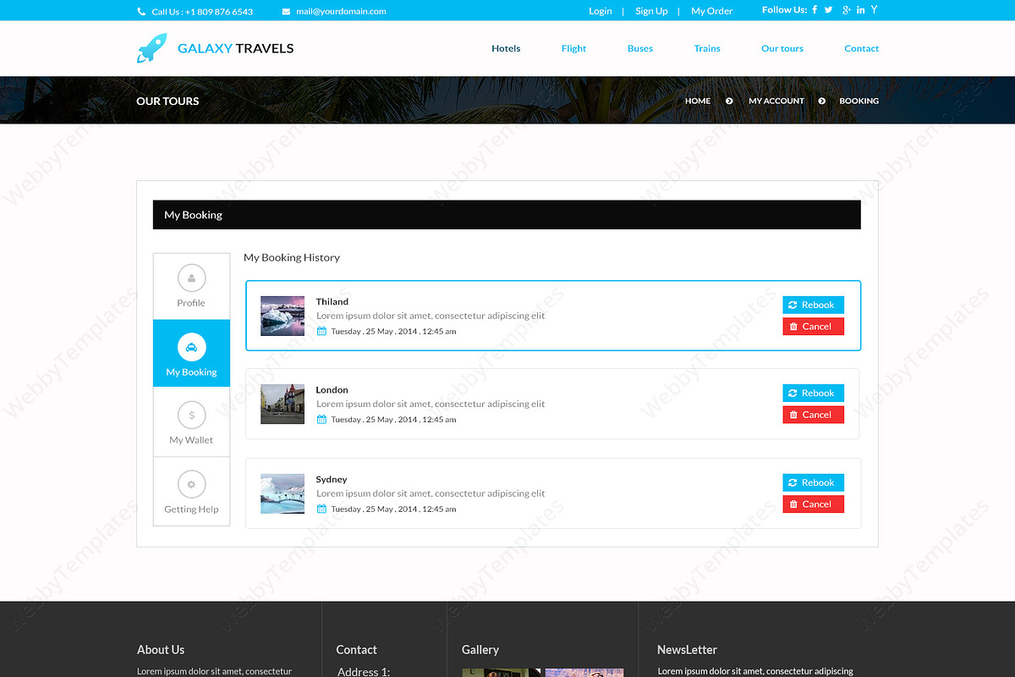Click the BOOKING breadcrumb link

pyautogui.click(x=859, y=101)
